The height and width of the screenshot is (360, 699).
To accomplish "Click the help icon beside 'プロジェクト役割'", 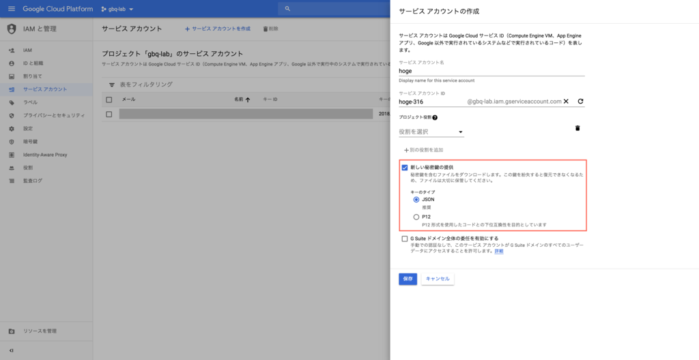I will (x=435, y=118).
